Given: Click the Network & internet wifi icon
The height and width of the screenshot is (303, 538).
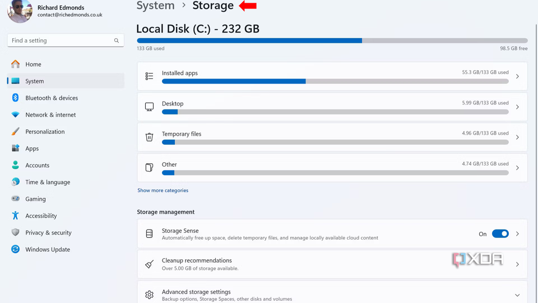Looking at the screenshot, I should pyautogui.click(x=15, y=114).
